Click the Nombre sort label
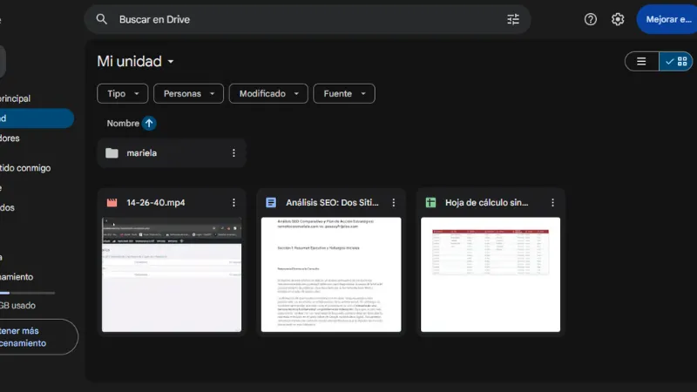This screenshot has width=697, height=392. 123,123
